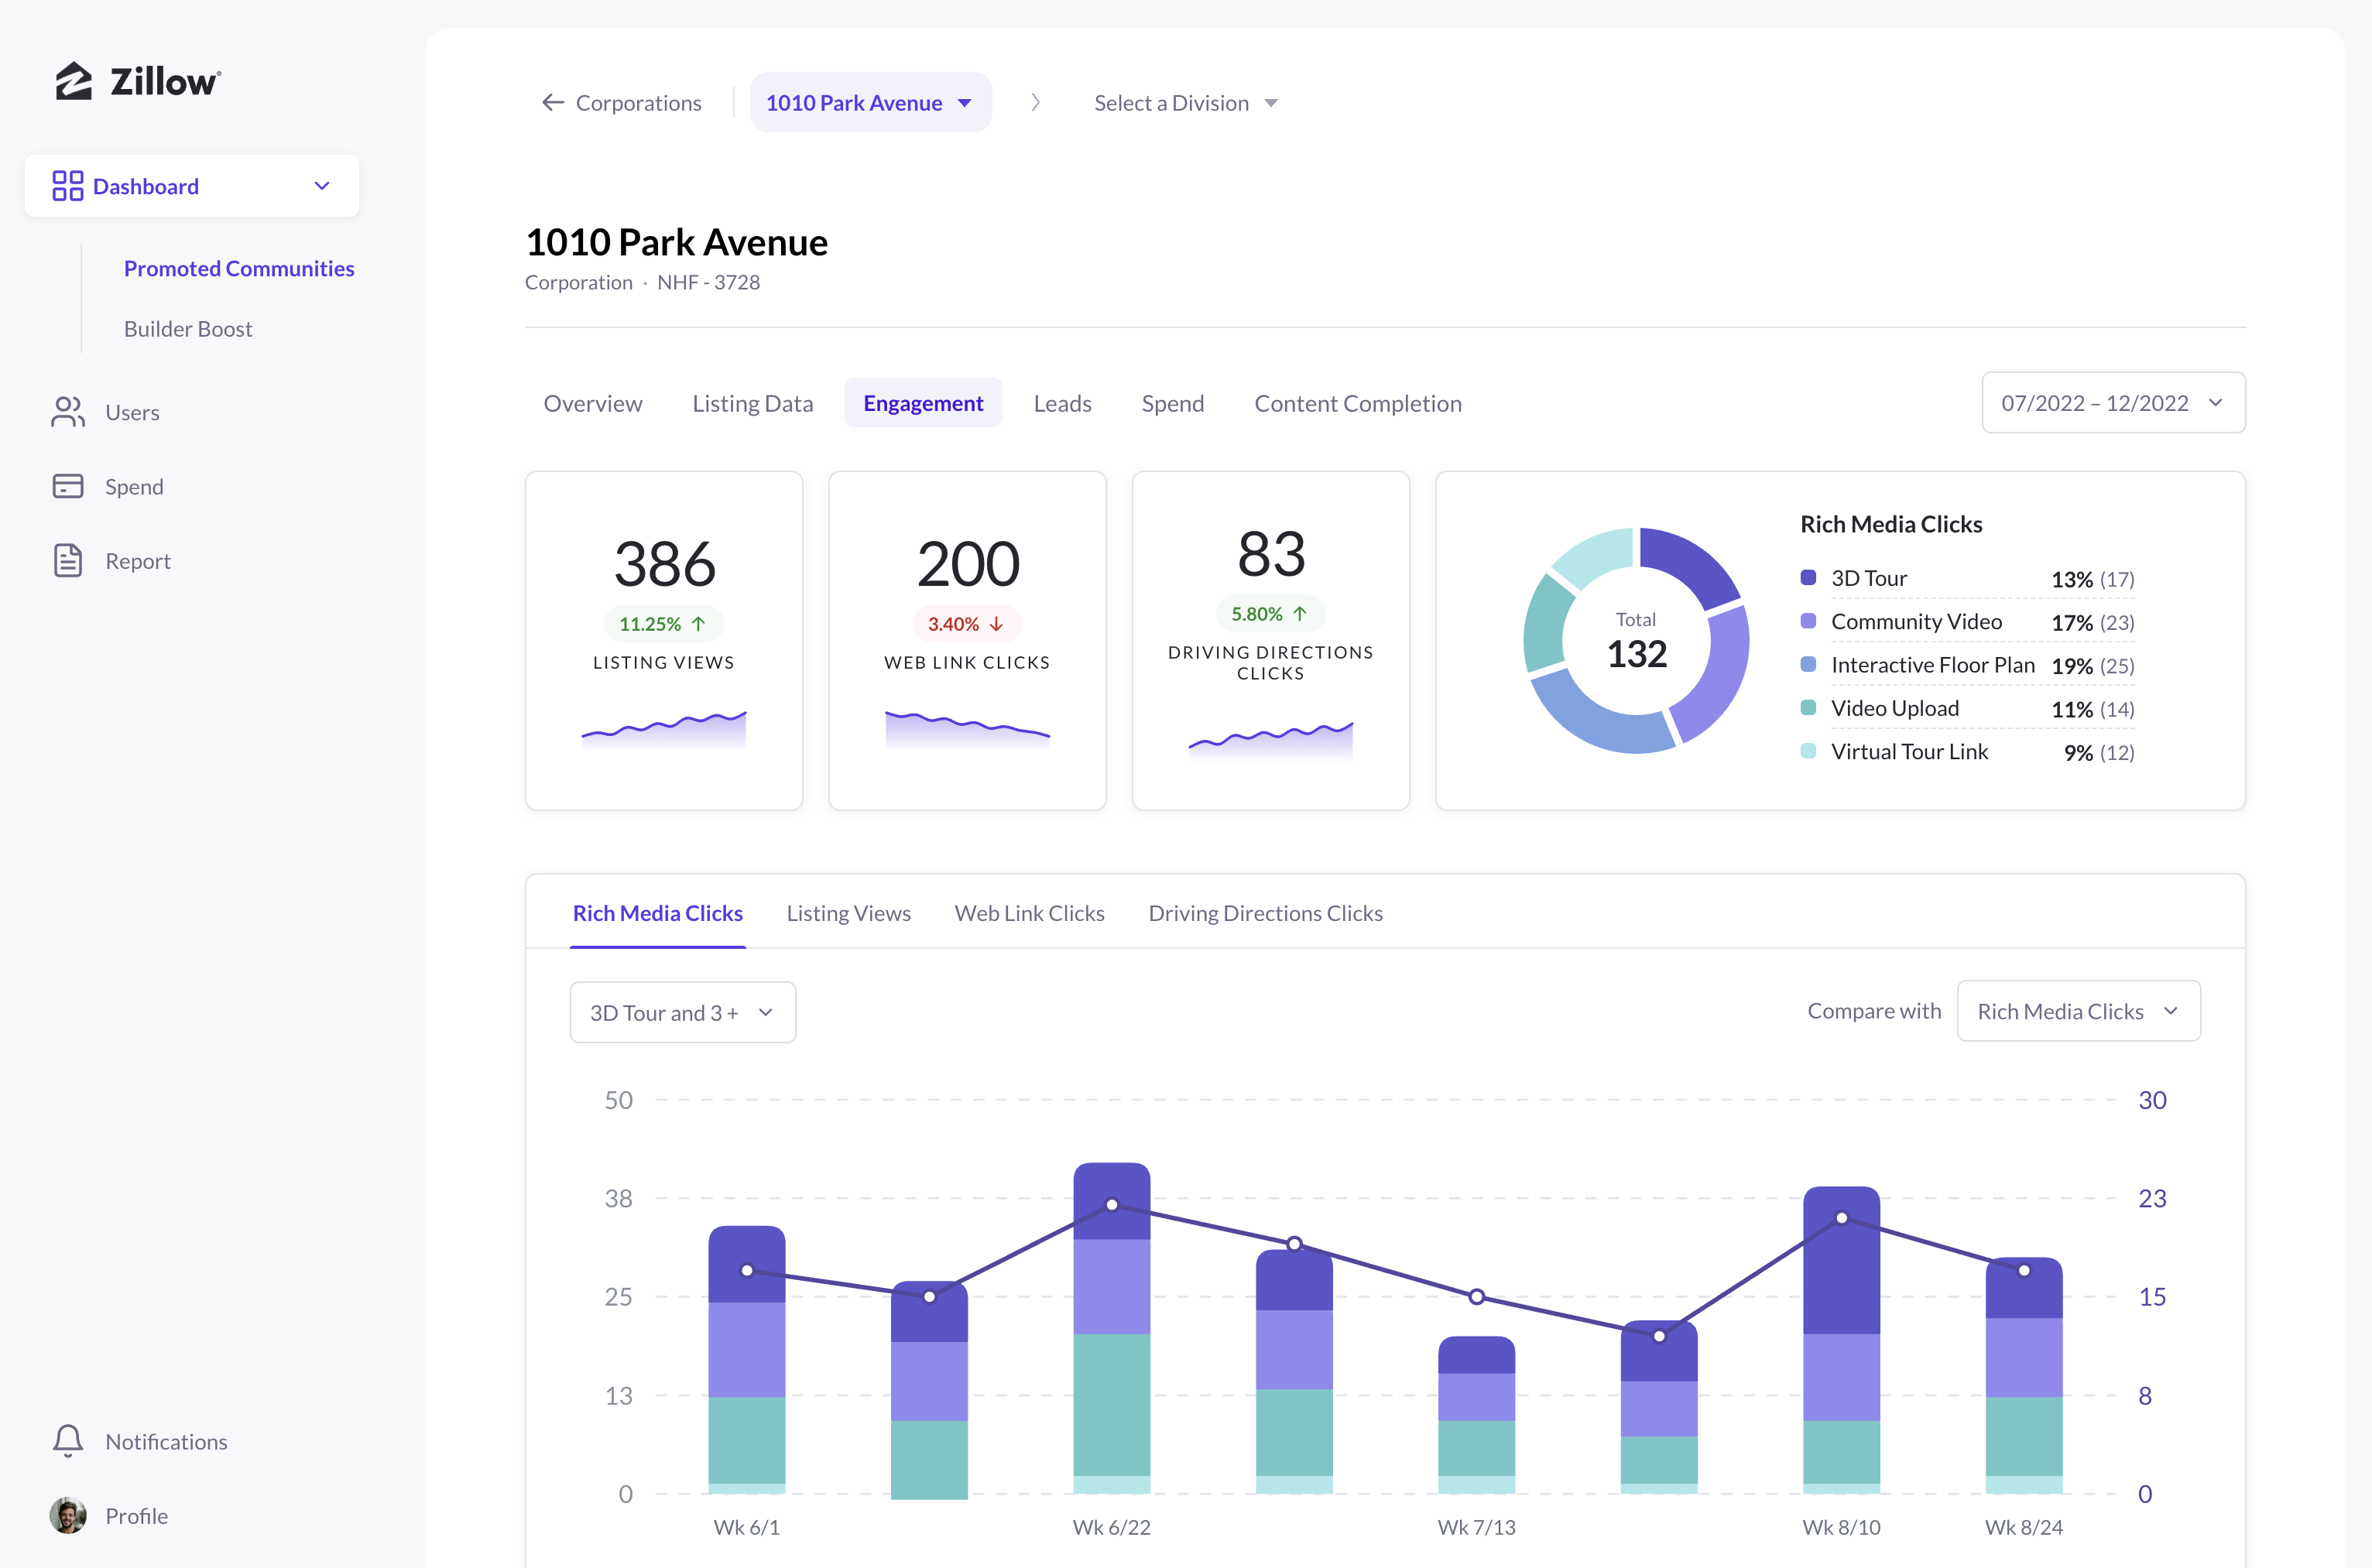Open Compare with Rich Media Clicks dropdown
2372x1568 pixels.
tap(2078, 1011)
